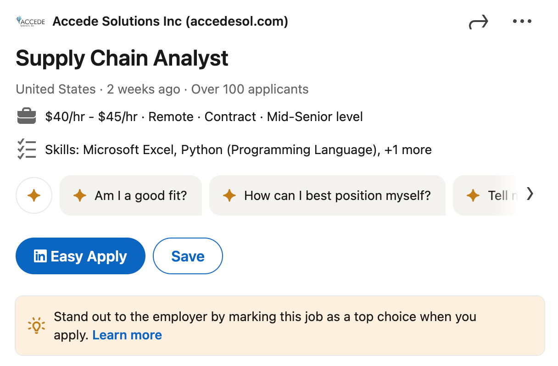
Task: Open the three-dot options menu
Action: (522, 21)
